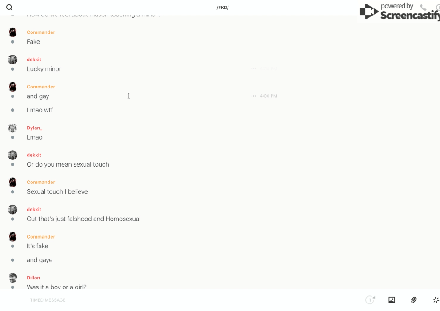
Task: Open the three-dot menu beside "and gay"
Action: pyautogui.click(x=253, y=96)
